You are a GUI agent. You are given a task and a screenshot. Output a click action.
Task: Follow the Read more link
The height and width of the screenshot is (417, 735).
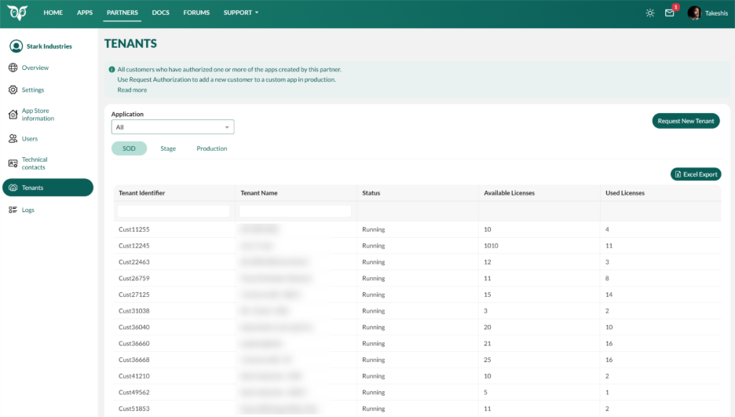pyautogui.click(x=132, y=90)
